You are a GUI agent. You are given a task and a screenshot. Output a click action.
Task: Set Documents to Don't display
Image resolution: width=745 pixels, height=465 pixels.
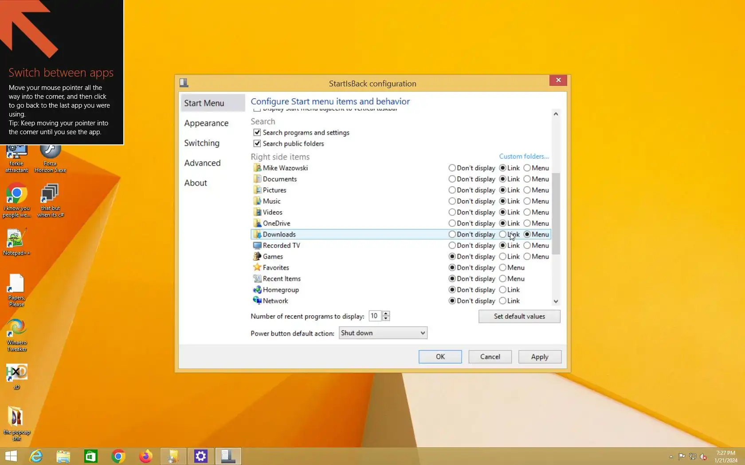pyautogui.click(x=452, y=179)
